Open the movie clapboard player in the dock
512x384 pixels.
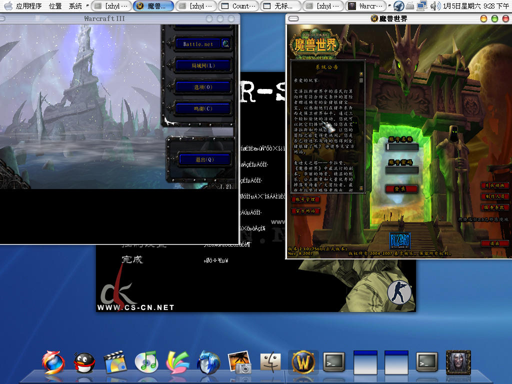pos(115,362)
